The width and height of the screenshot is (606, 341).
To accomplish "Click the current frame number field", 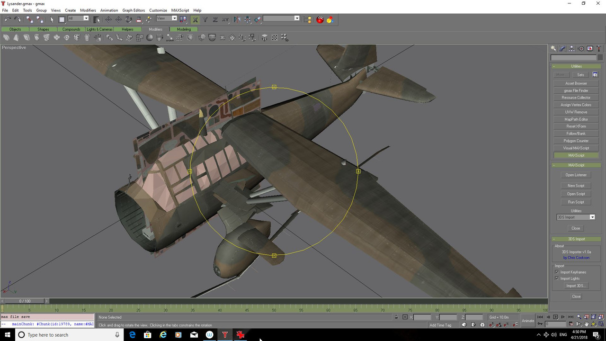I will coord(555,324).
